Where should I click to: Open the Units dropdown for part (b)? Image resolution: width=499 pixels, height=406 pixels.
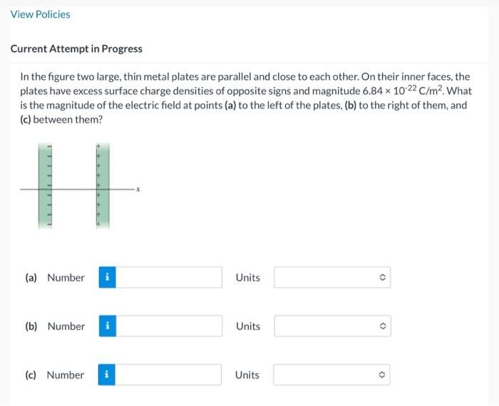point(333,326)
